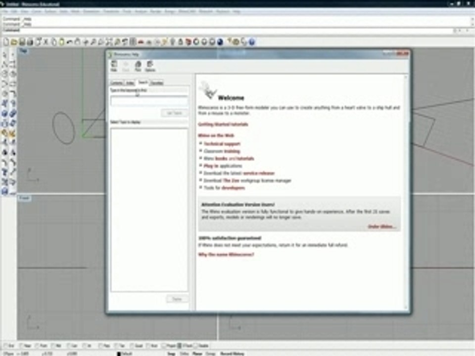Screen dimensions: 475x356
Task: Click the Copy icon in Rhino toolbar
Action: 53,42
